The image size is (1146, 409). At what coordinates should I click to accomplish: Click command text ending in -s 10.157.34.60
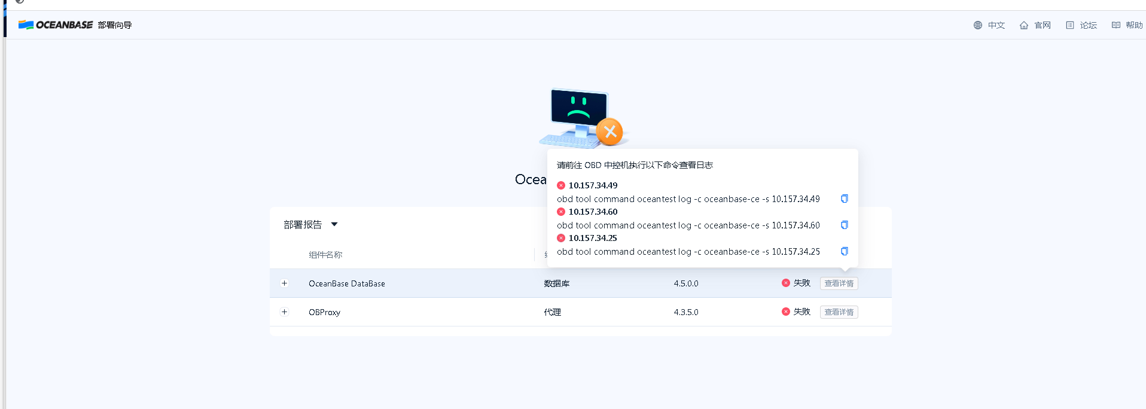click(x=688, y=225)
